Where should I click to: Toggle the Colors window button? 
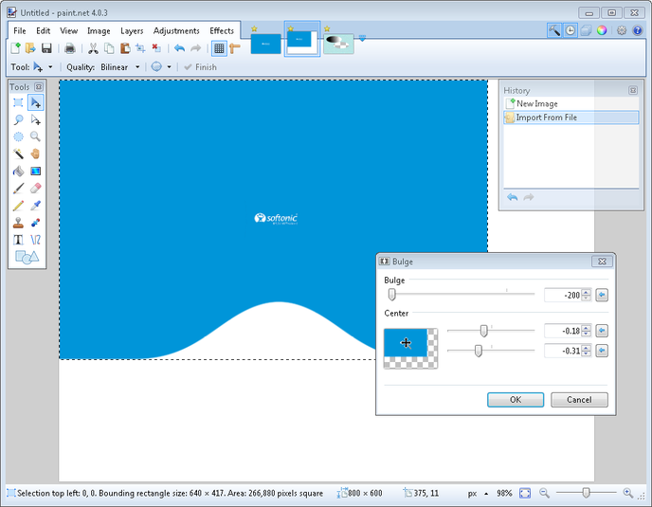(602, 30)
